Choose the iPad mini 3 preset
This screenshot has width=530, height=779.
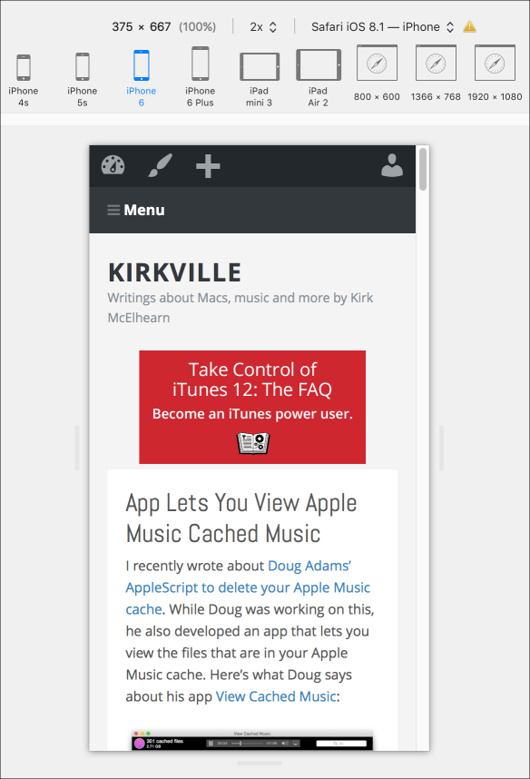260,80
